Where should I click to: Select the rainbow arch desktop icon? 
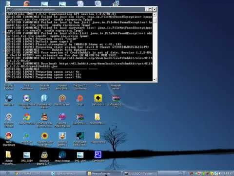62,98
